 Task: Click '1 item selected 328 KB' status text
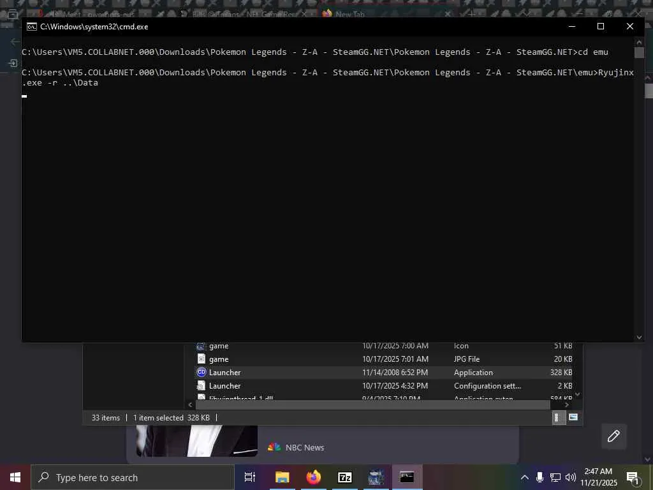click(x=171, y=417)
